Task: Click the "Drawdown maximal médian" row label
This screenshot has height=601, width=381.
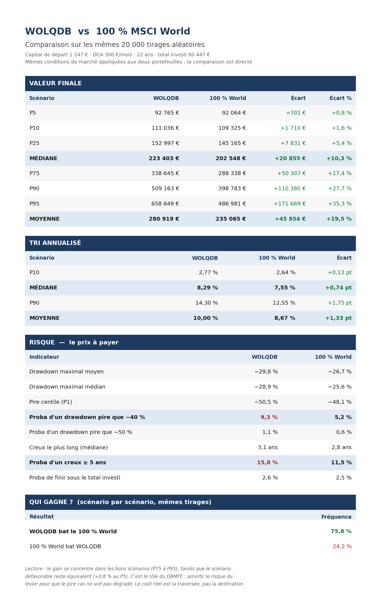Action: click(67, 387)
